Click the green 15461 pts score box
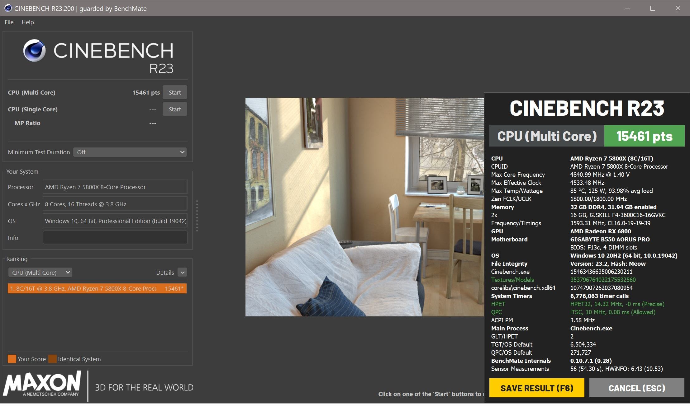This screenshot has width=690, height=420. pyautogui.click(x=644, y=136)
